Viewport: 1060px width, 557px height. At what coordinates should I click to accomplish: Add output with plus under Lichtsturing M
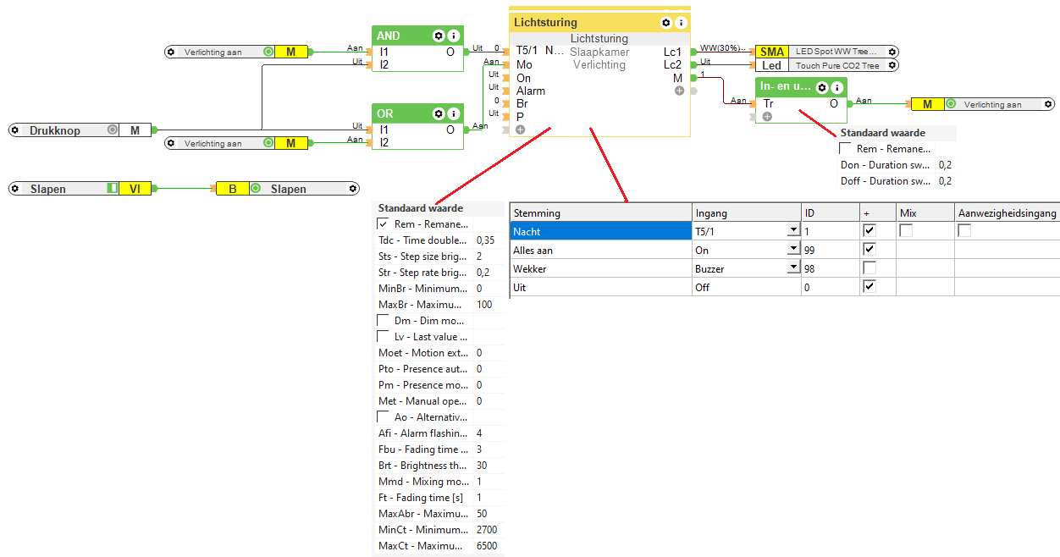(x=679, y=91)
